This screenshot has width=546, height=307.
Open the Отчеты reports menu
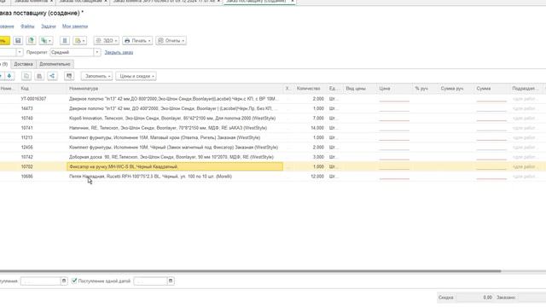(x=171, y=41)
